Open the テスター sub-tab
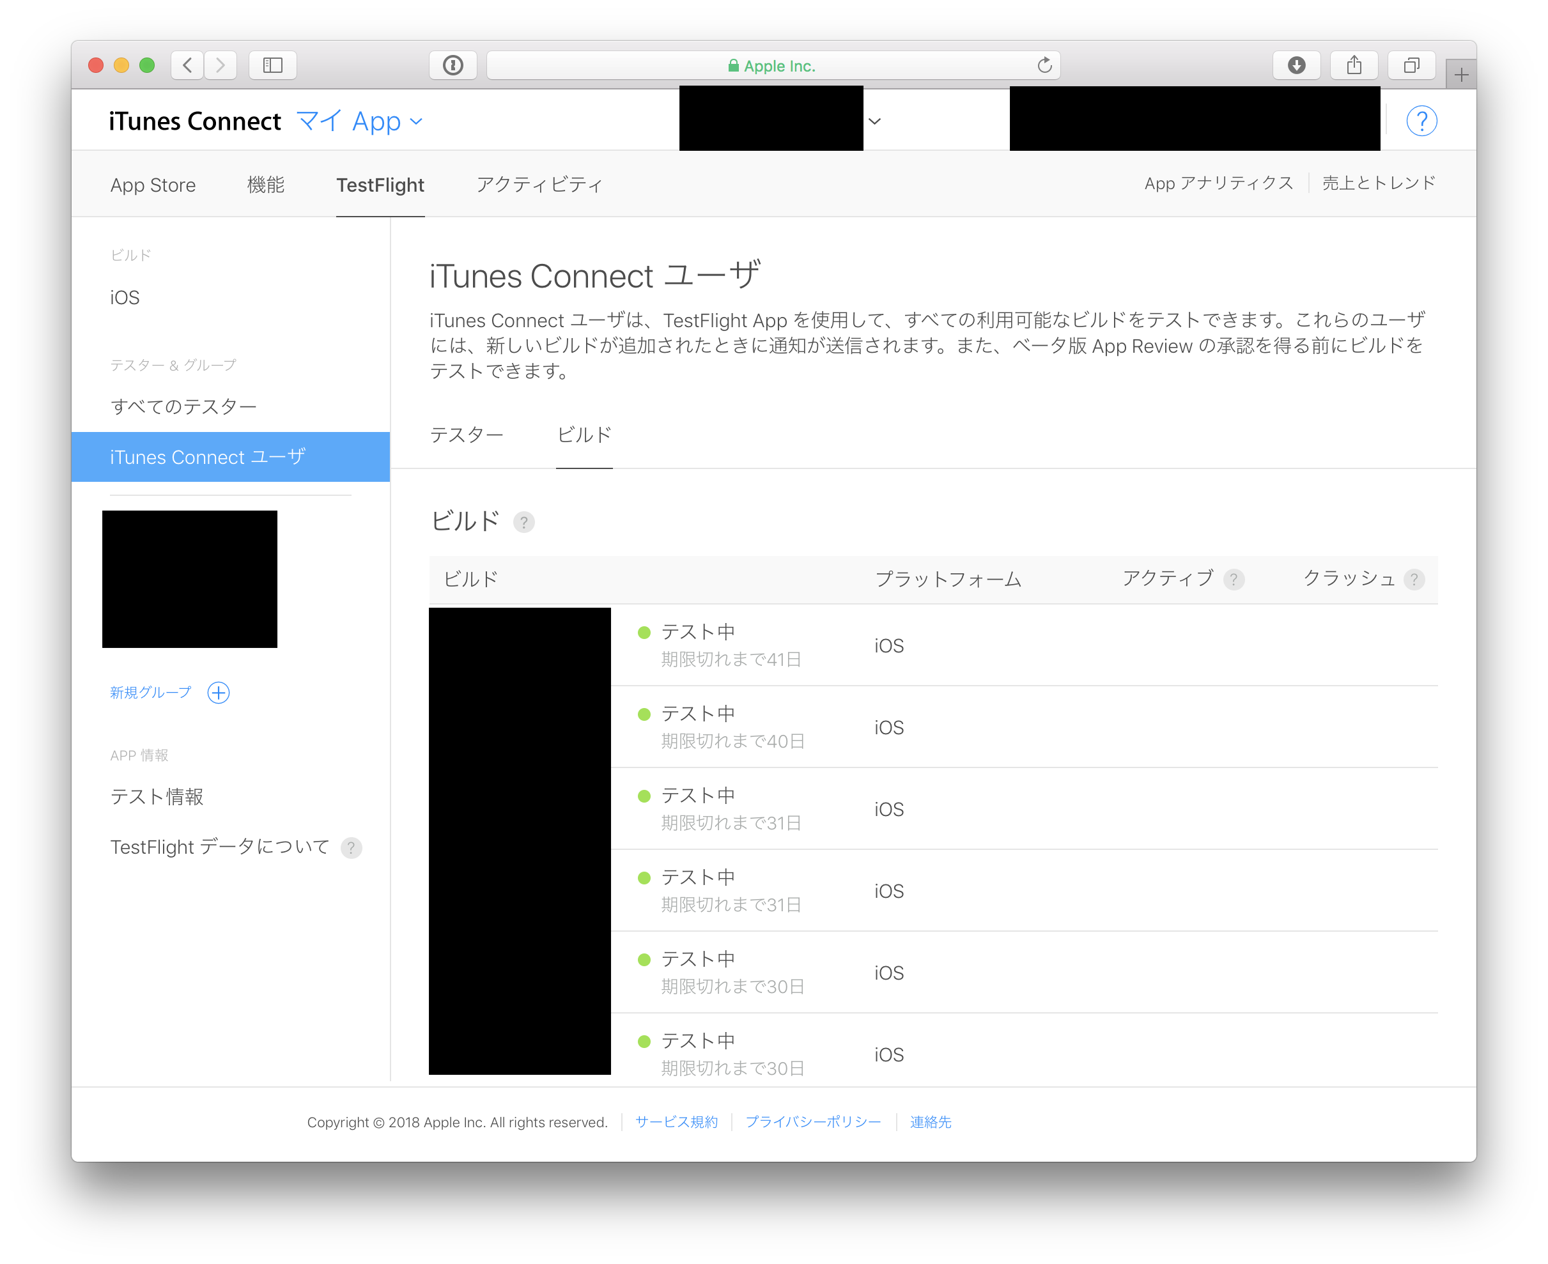 click(466, 435)
